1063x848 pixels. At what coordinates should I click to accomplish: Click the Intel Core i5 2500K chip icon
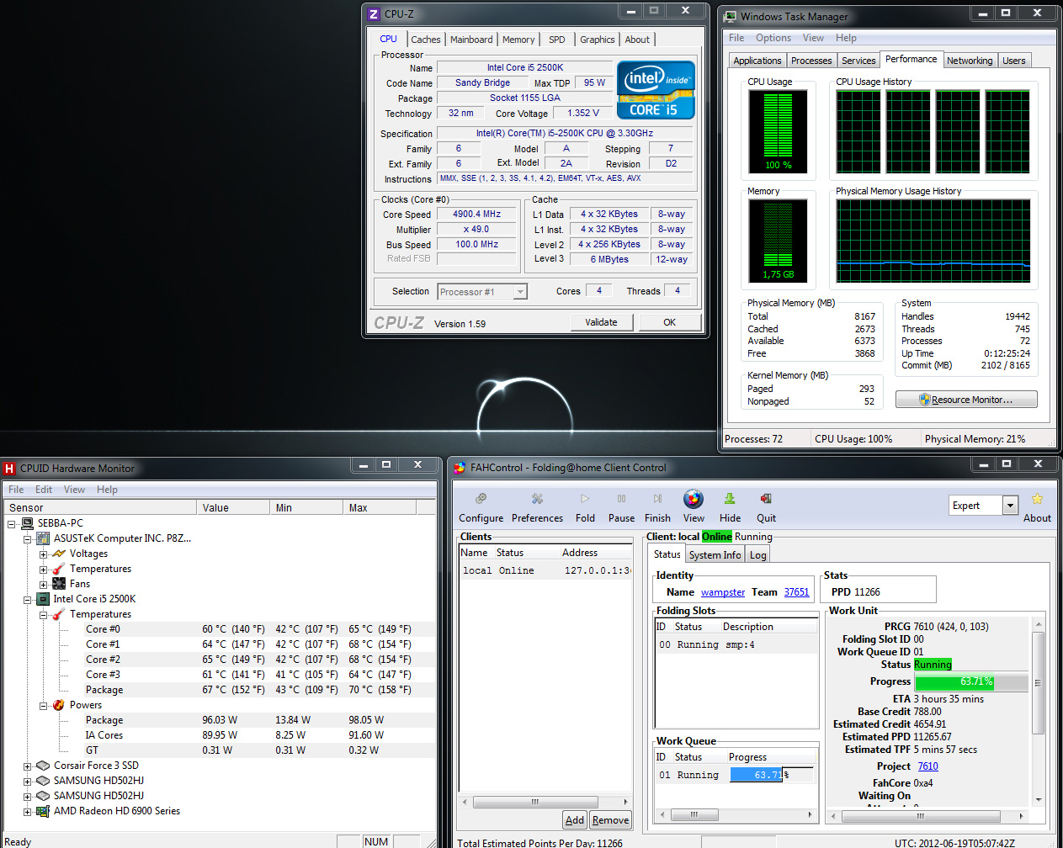tap(43, 599)
